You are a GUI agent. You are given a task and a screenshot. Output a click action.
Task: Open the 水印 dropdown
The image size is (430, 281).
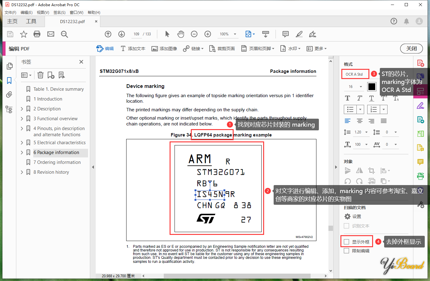(290, 49)
